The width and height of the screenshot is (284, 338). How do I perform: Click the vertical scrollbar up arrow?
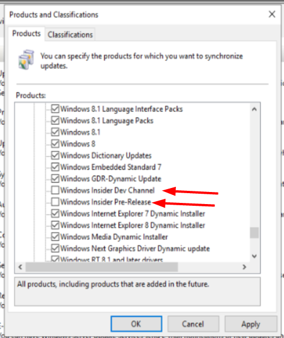(255, 109)
